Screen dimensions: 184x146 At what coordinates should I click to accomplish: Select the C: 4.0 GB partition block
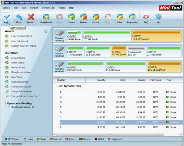coord(74,36)
